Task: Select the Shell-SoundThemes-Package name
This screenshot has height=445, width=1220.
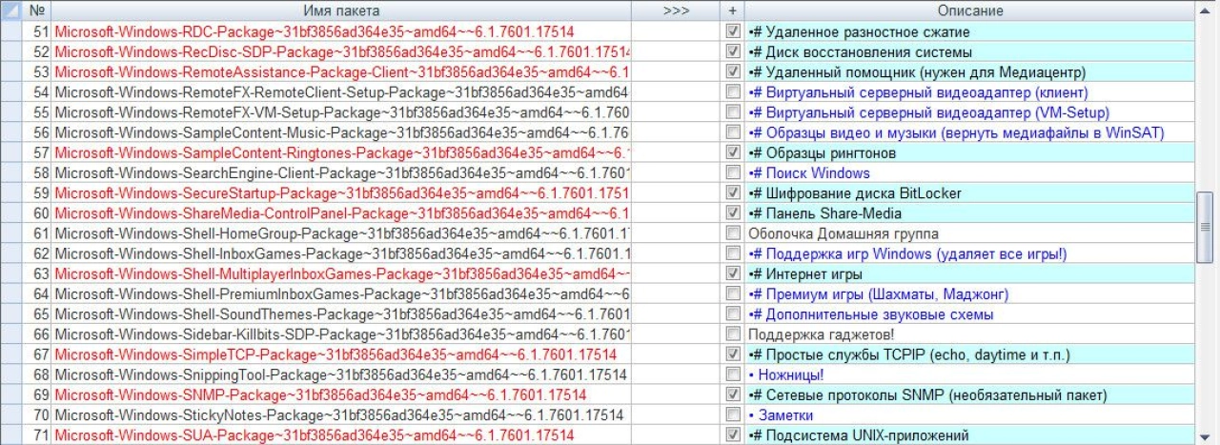Action: 341,314
